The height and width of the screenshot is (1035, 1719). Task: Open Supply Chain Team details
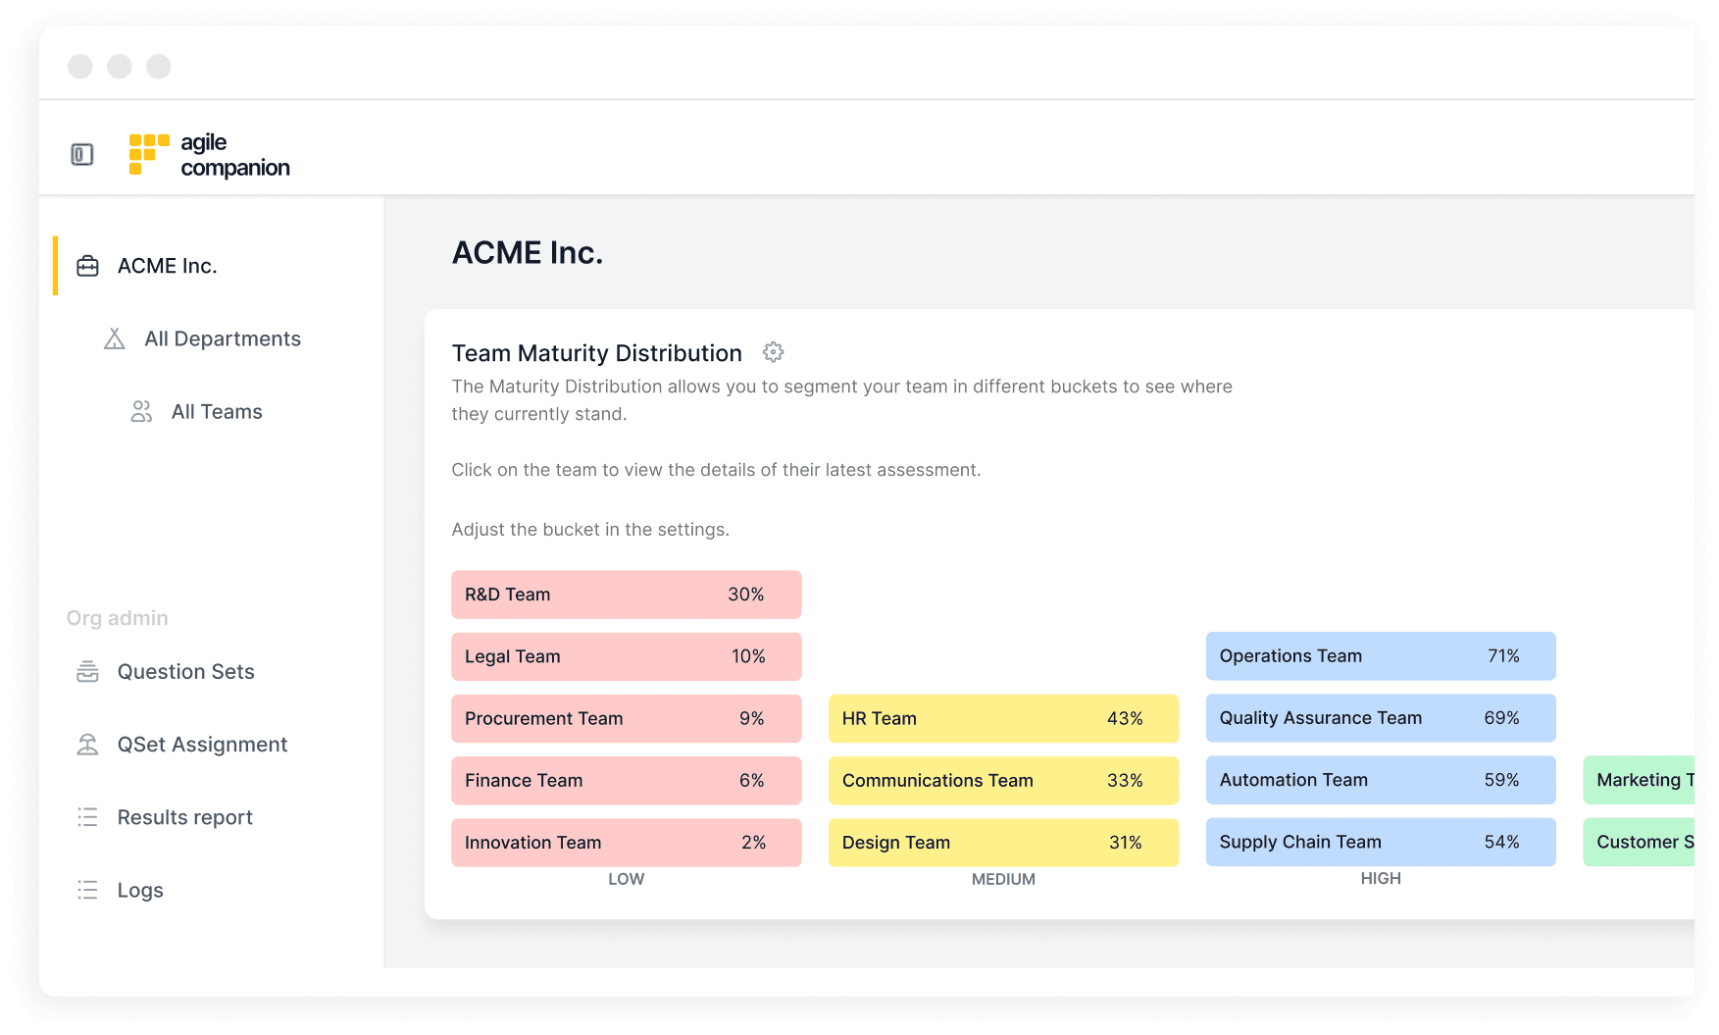coord(1380,842)
